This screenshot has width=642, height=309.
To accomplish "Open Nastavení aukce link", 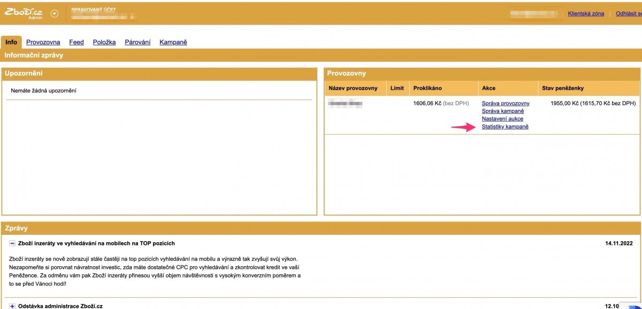I will 502,118.
